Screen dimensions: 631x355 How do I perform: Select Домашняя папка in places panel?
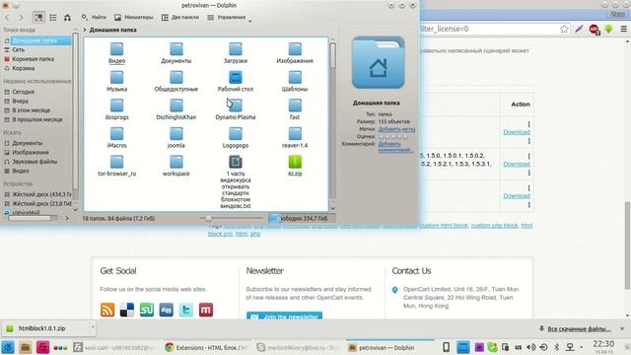click(x=37, y=40)
